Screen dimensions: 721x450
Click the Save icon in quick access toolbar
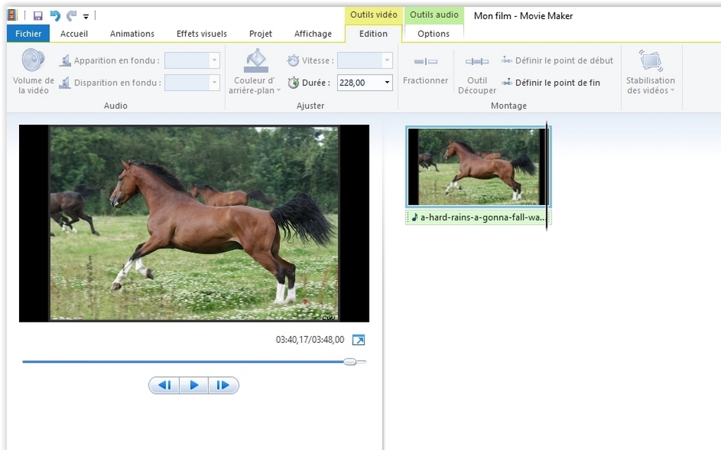38,15
